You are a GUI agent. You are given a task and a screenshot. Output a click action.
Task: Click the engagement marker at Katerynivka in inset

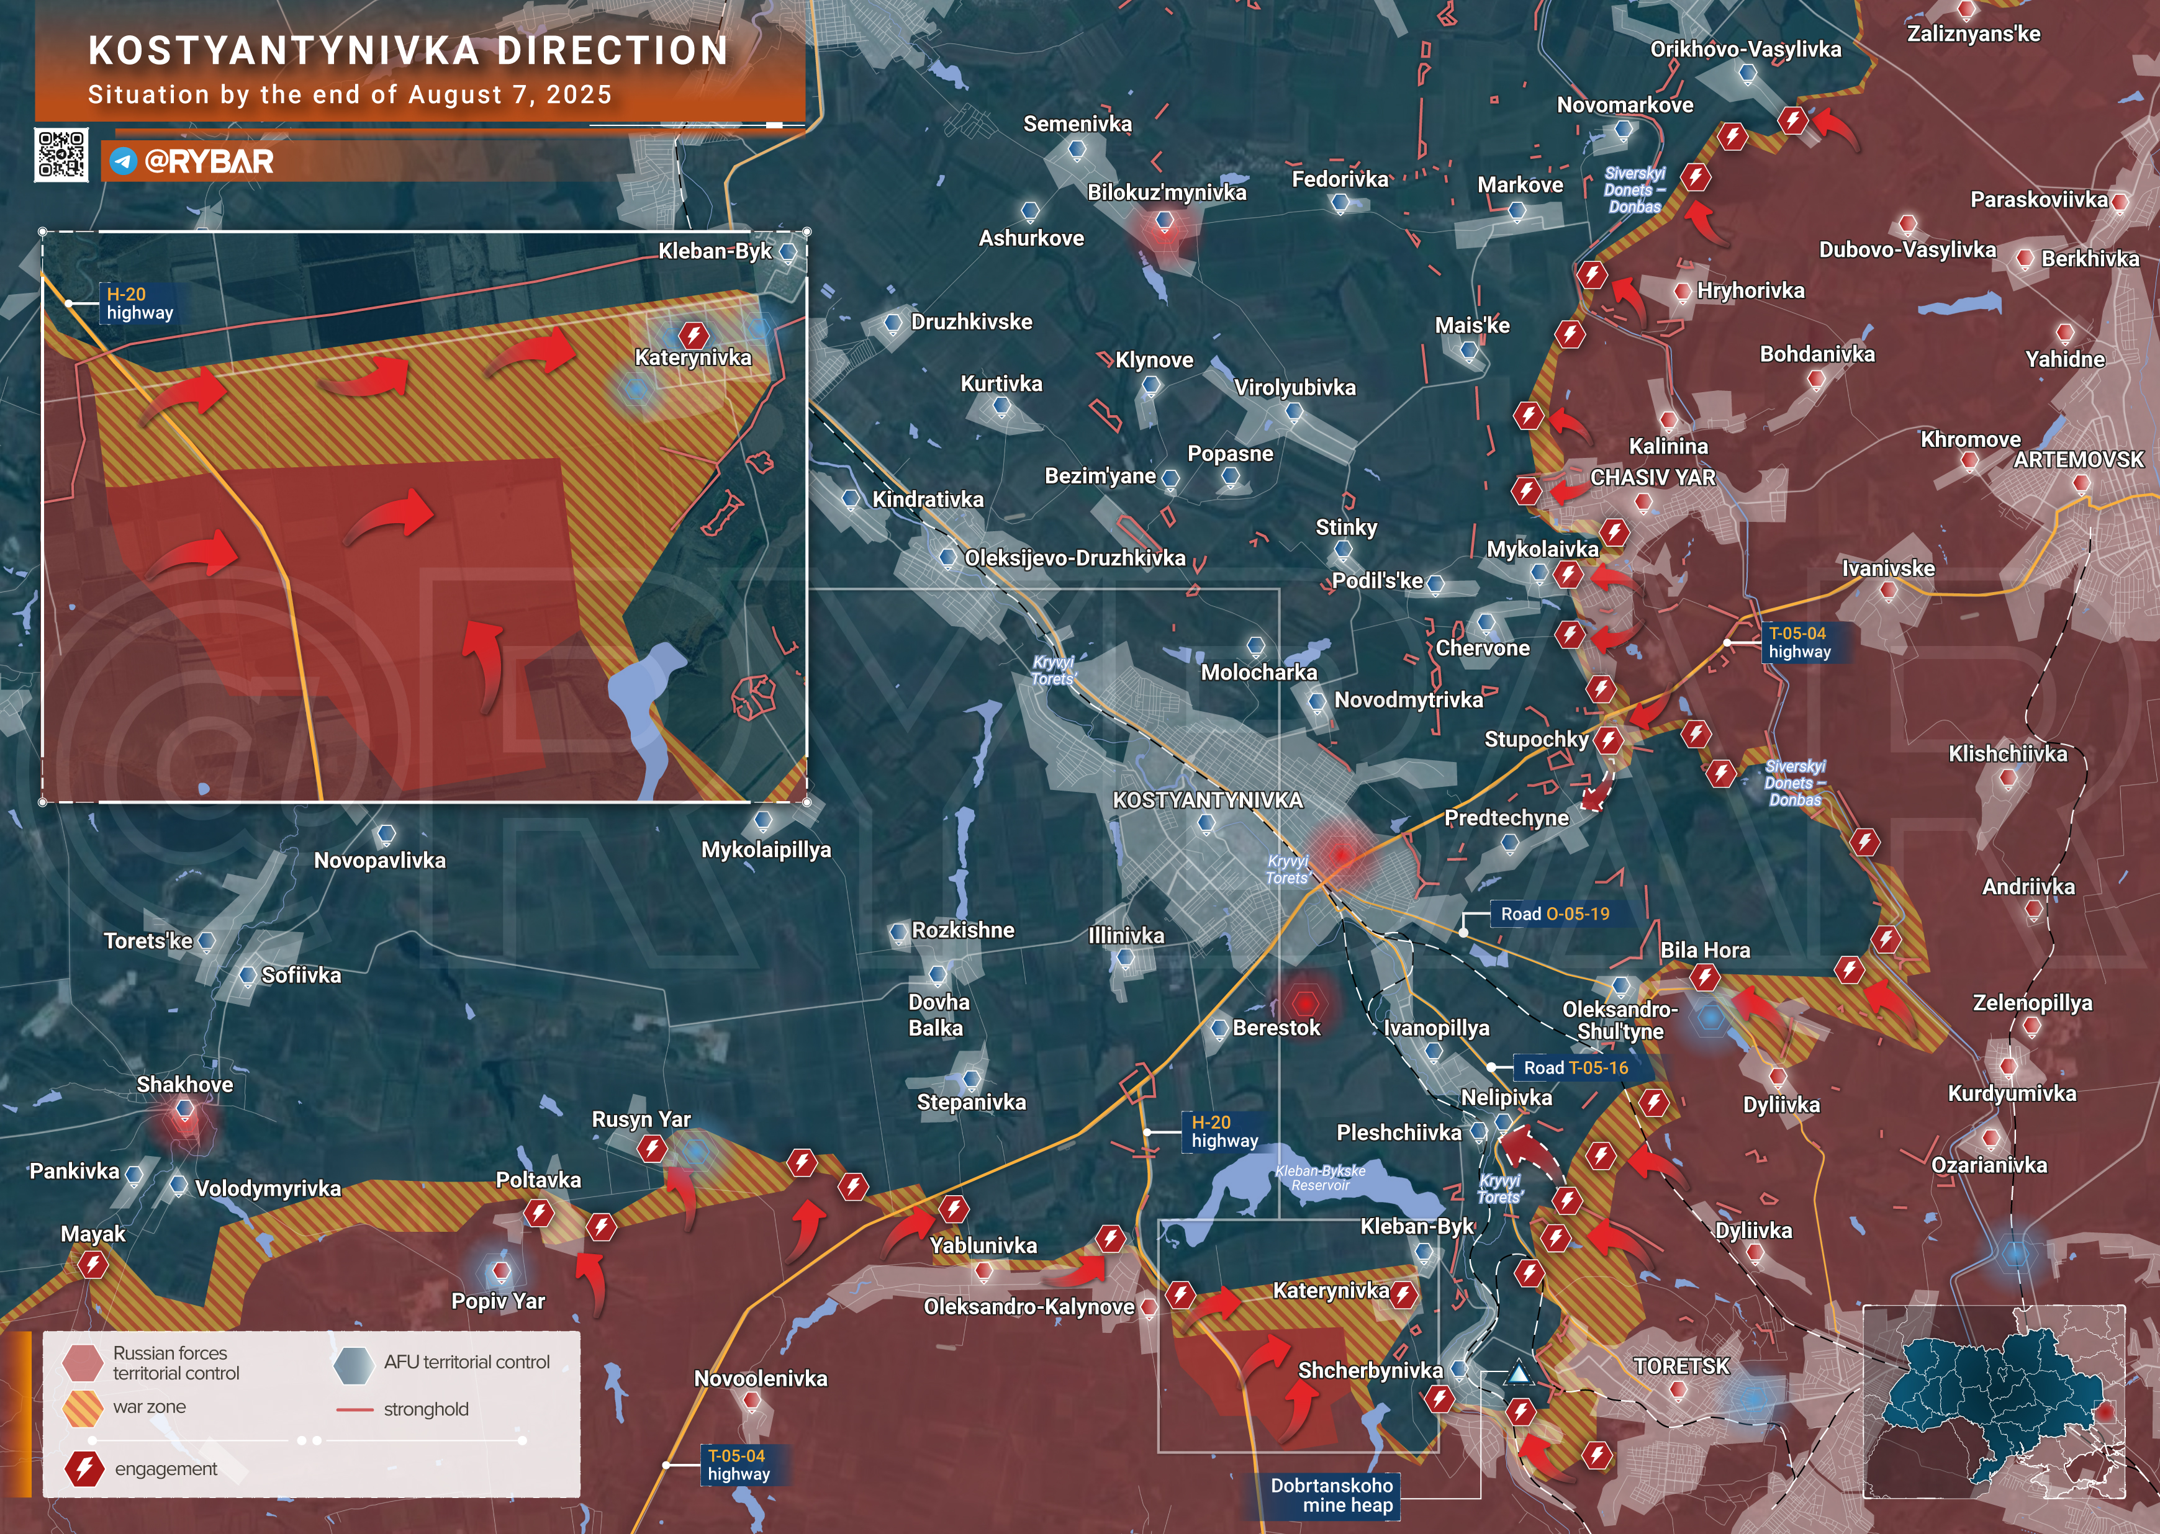(x=694, y=334)
